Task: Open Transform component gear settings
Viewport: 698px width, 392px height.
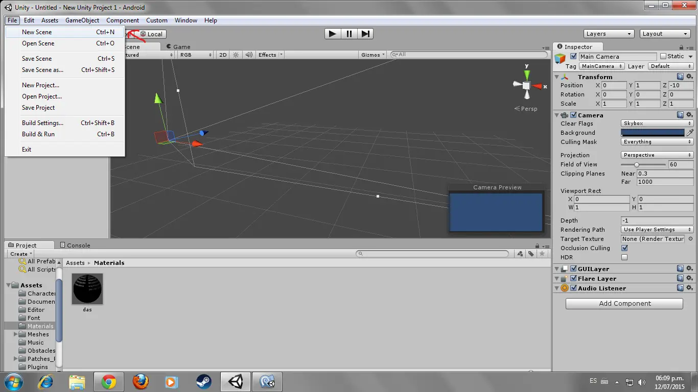Action: 689,77
